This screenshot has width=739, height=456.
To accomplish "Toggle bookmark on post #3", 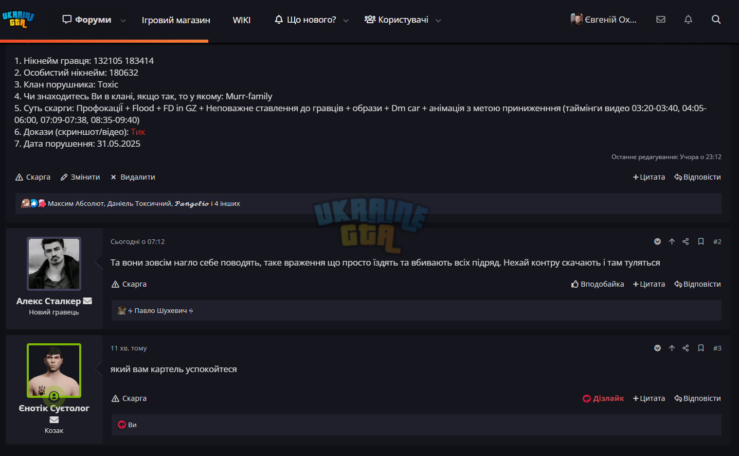I will click(x=700, y=348).
